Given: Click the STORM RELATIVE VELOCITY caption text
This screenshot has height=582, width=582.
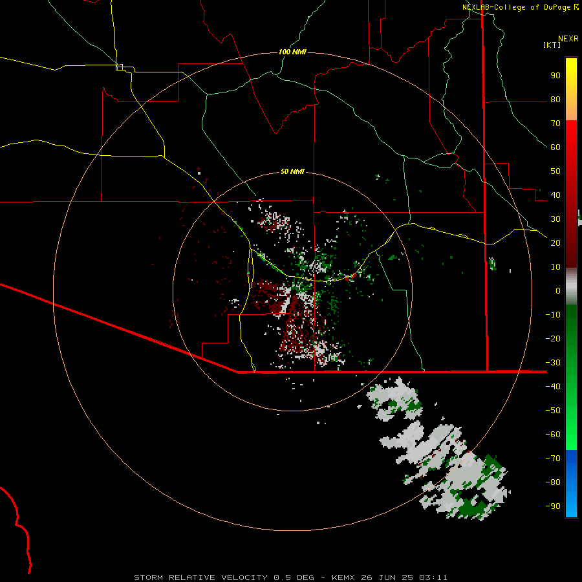Looking at the screenshot, I should (200, 577).
